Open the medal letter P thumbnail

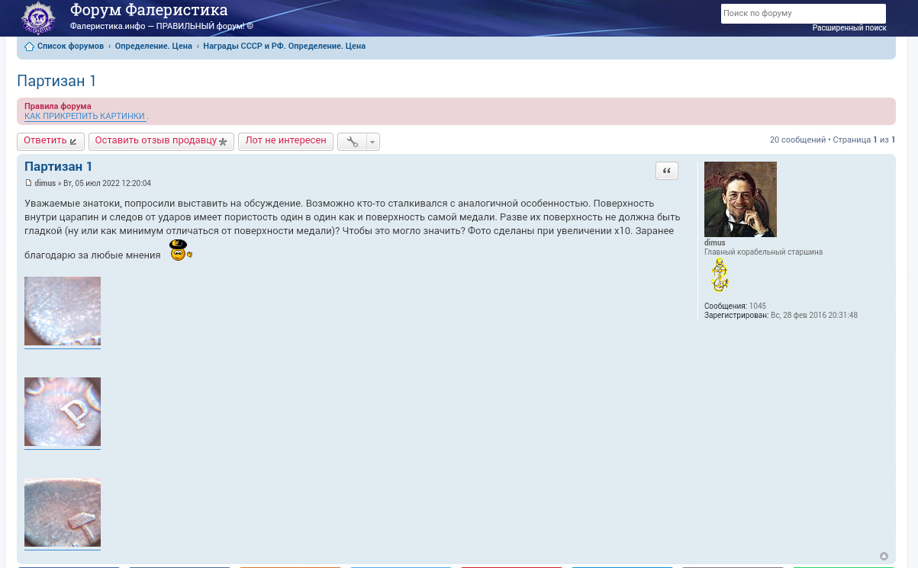(x=63, y=412)
